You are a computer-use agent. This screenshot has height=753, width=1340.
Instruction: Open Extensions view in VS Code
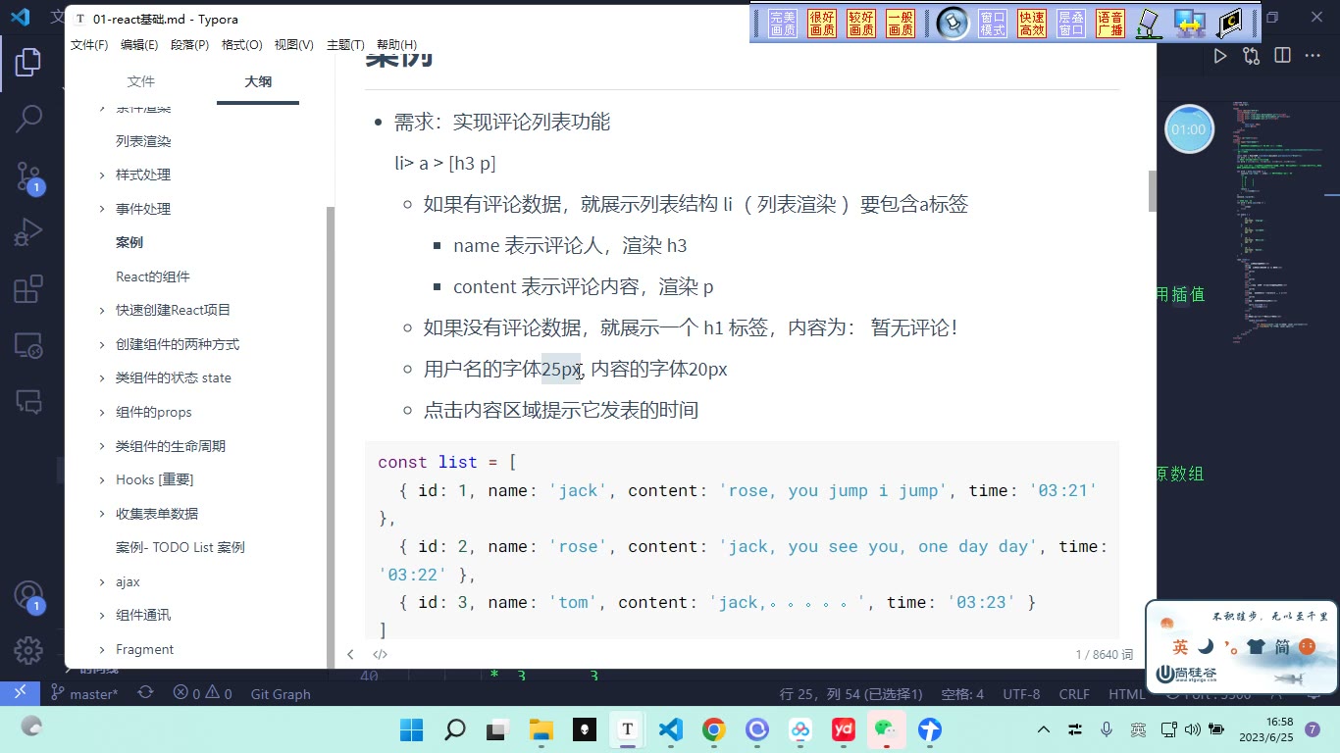pyautogui.click(x=28, y=289)
